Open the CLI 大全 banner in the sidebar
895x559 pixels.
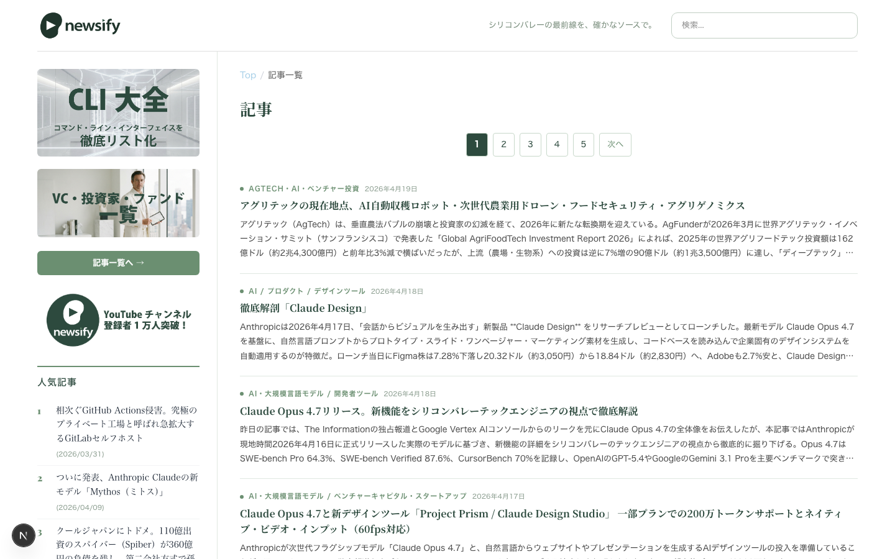[x=118, y=112]
